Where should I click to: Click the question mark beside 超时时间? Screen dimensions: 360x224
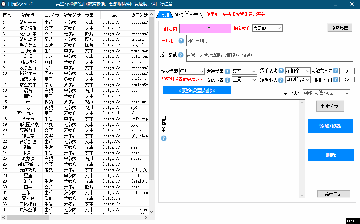click(x=336, y=80)
